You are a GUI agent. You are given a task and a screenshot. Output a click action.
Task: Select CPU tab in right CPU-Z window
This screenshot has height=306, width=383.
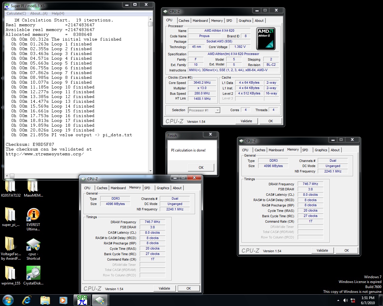(245, 150)
